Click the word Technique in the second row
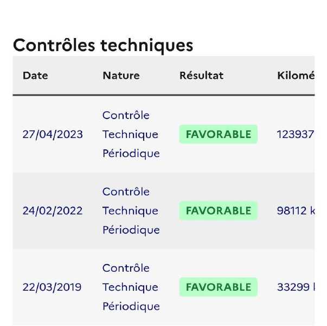The width and height of the screenshot is (327, 326). [x=130, y=211]
